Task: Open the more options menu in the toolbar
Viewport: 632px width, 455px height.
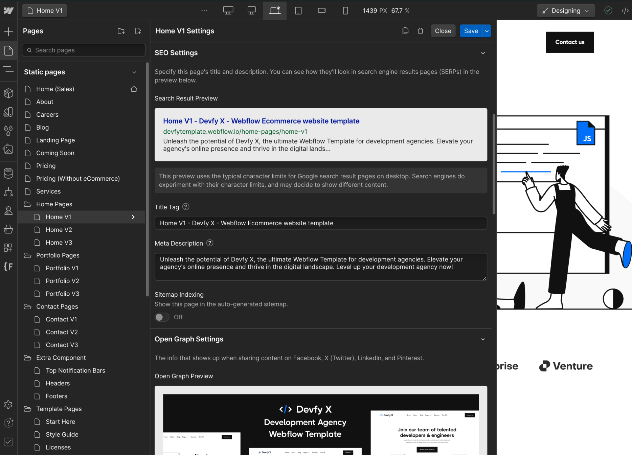Action: click(x=204, y=10)
